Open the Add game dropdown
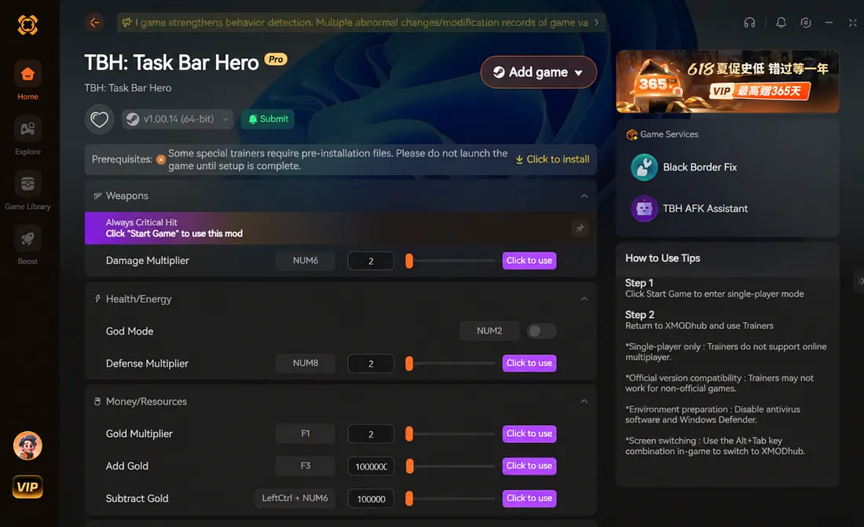The image size is (864, 527). tap(538, 72)
